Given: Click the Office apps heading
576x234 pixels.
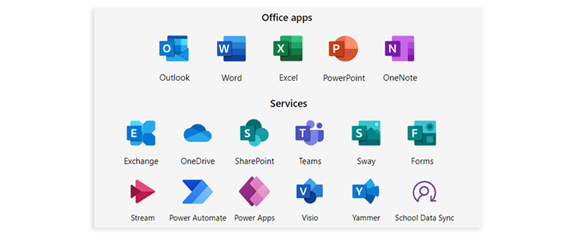Looking at the screenshot, I should click(x=287, y=17).
